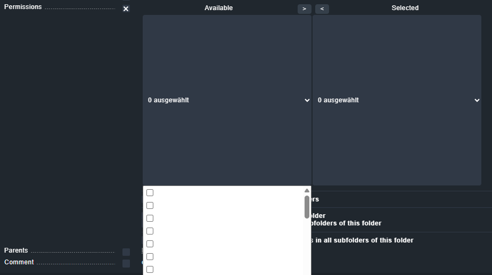
Task: Click the Available column header
Action: point(218,8)
